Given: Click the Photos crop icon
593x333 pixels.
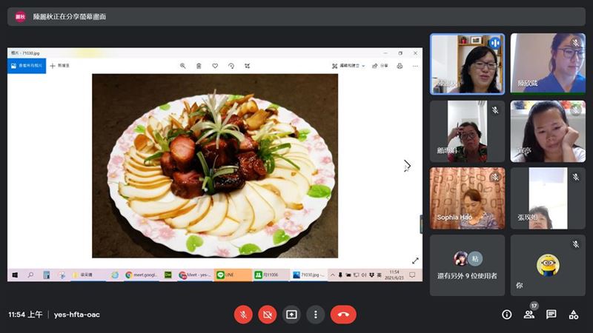Looking at the screenshot, I should point(248,66).
